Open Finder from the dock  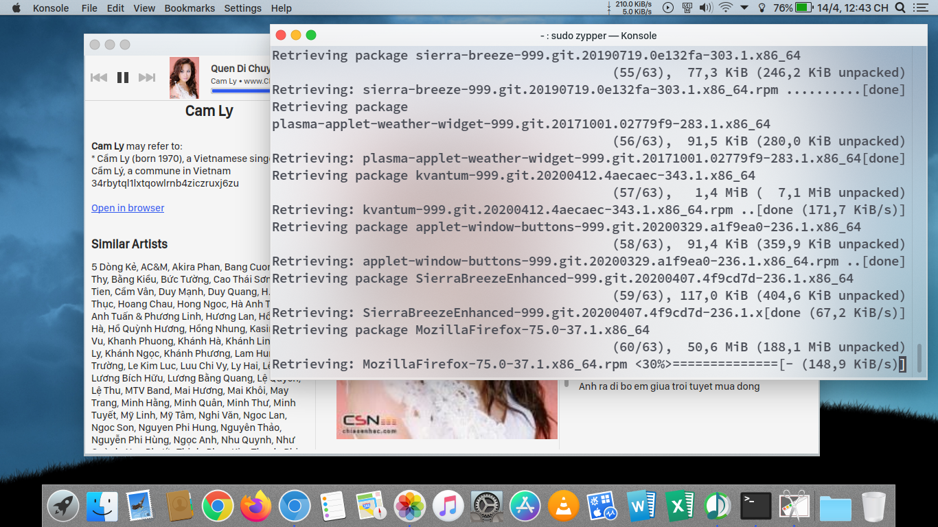point(102,506)
